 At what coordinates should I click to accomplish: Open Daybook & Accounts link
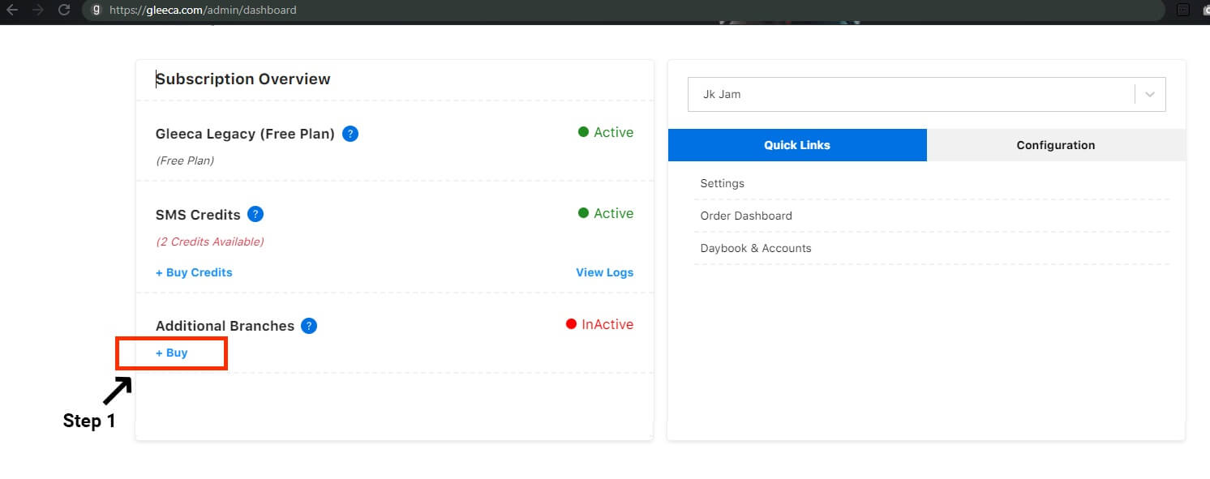click(755, 248)
